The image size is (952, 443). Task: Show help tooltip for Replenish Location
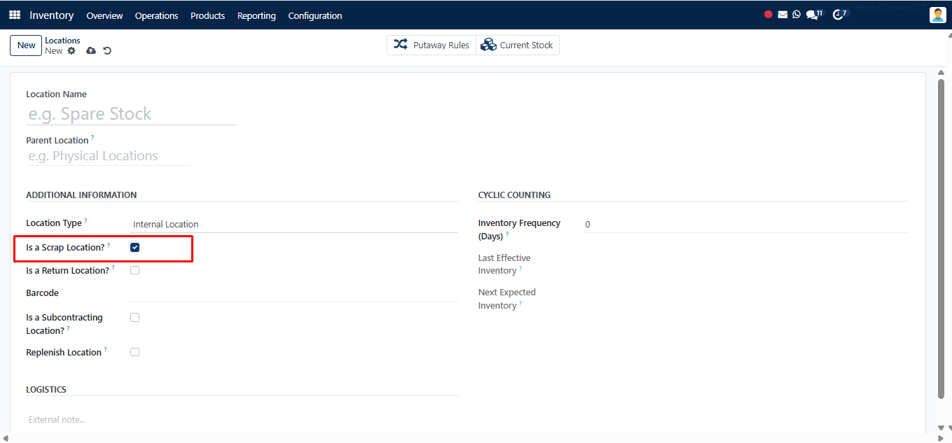tap(105, 350)
